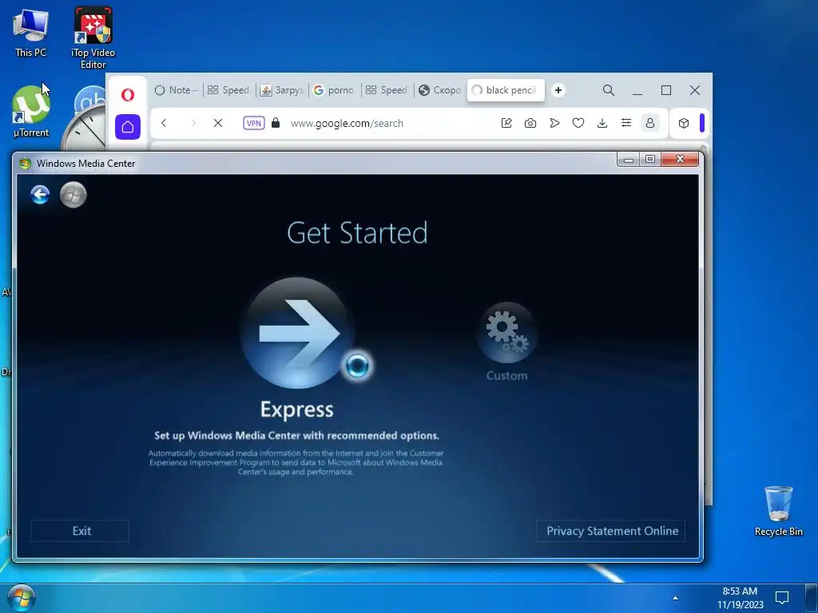Viewport: 818px width, 613px height.
Task: Maximize the Opera browser window
Action: (x=666, y=90)
